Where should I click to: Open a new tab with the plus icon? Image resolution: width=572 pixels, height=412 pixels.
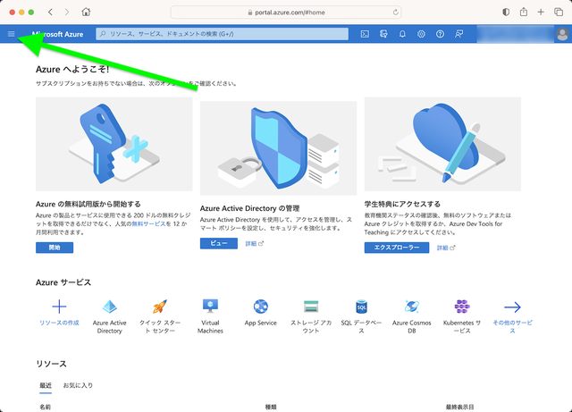(541, 12)
